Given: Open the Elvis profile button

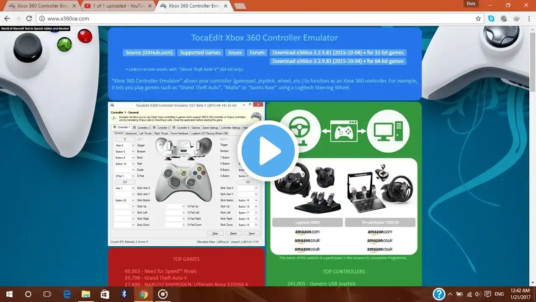Looking at the screenshot, I should point(471,3).
